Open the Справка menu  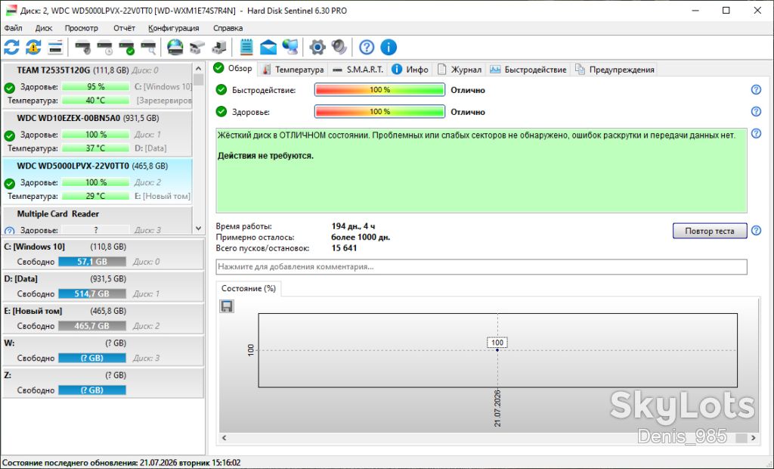pos(228,28)
